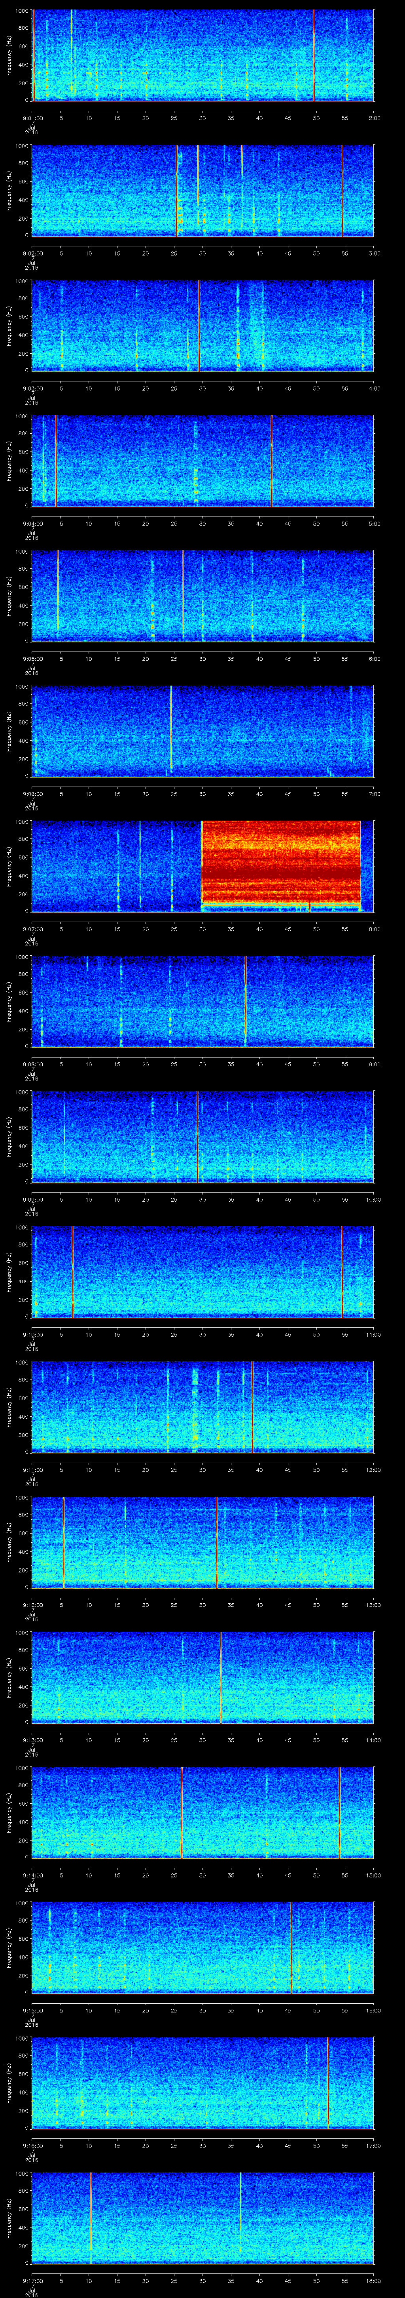Image resolution: width=405 pixels, height=2298 pixels.
Task: Click the 9:05:00 start time label
Action: coord(32,658)
